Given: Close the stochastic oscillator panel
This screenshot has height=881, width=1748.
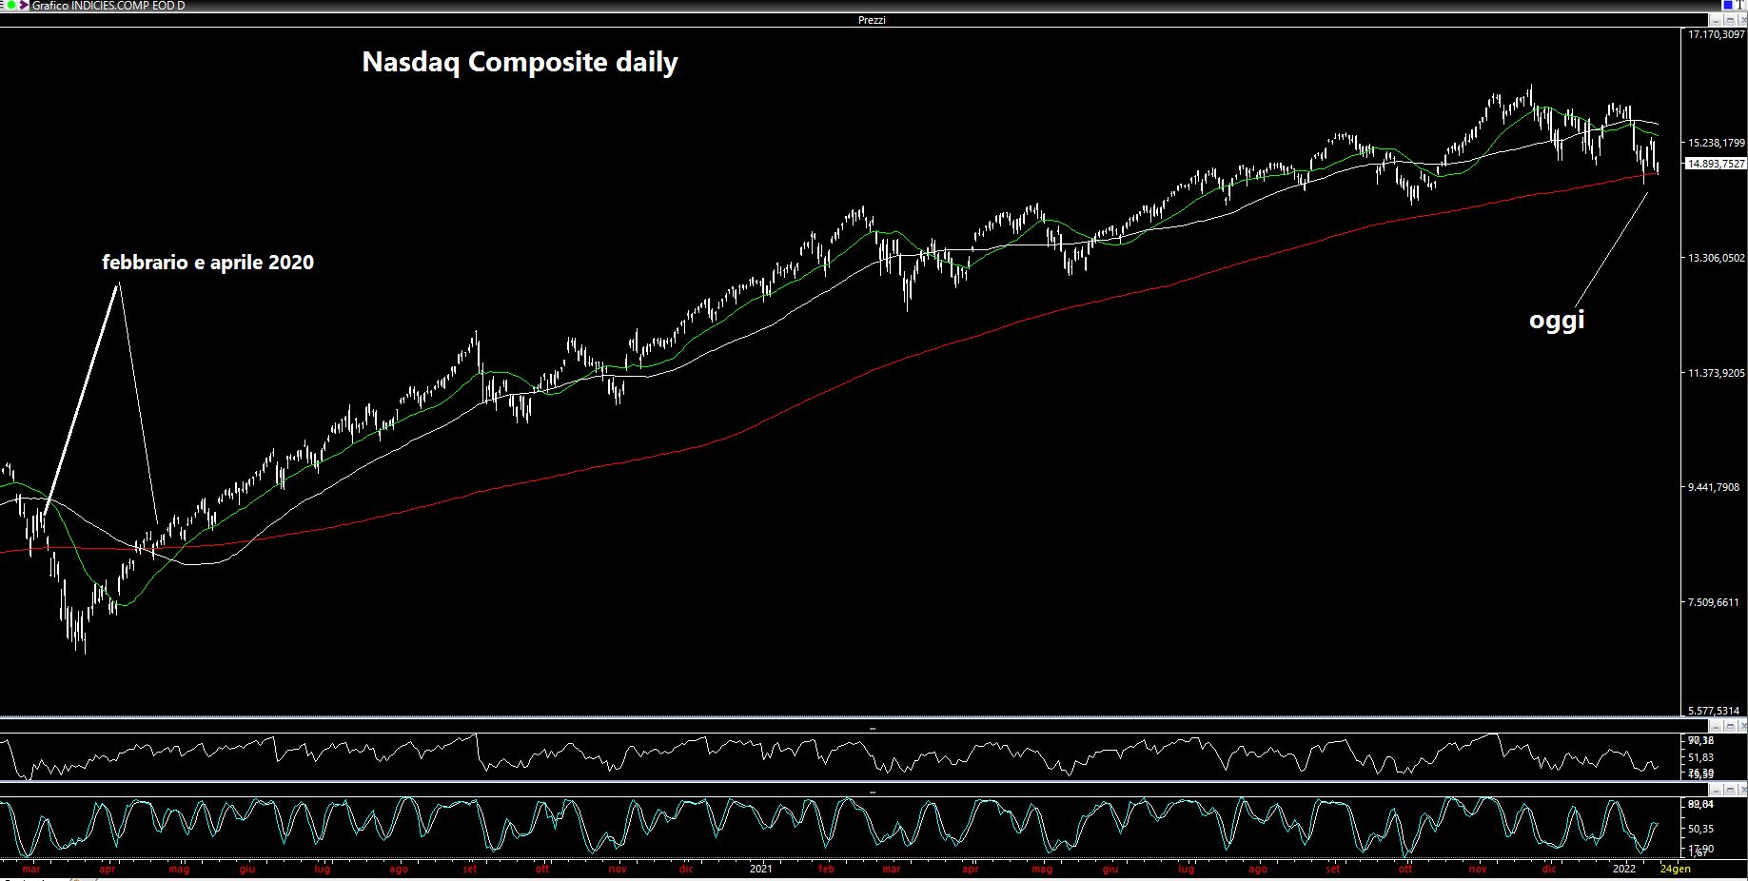Looking at the screenshot, I should tap(1742, 790).
